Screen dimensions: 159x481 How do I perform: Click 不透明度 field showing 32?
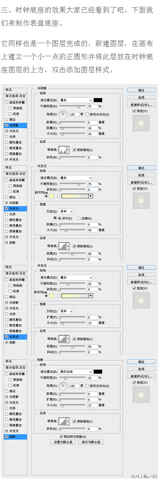(92, 284)
